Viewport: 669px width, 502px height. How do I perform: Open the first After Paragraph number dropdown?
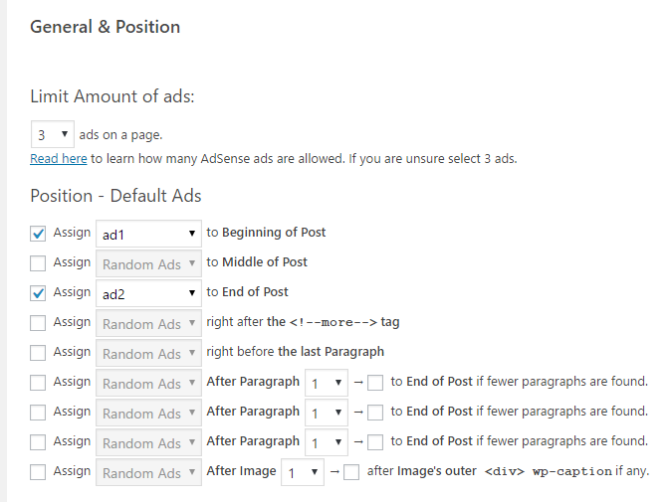(x=327, y=383)
